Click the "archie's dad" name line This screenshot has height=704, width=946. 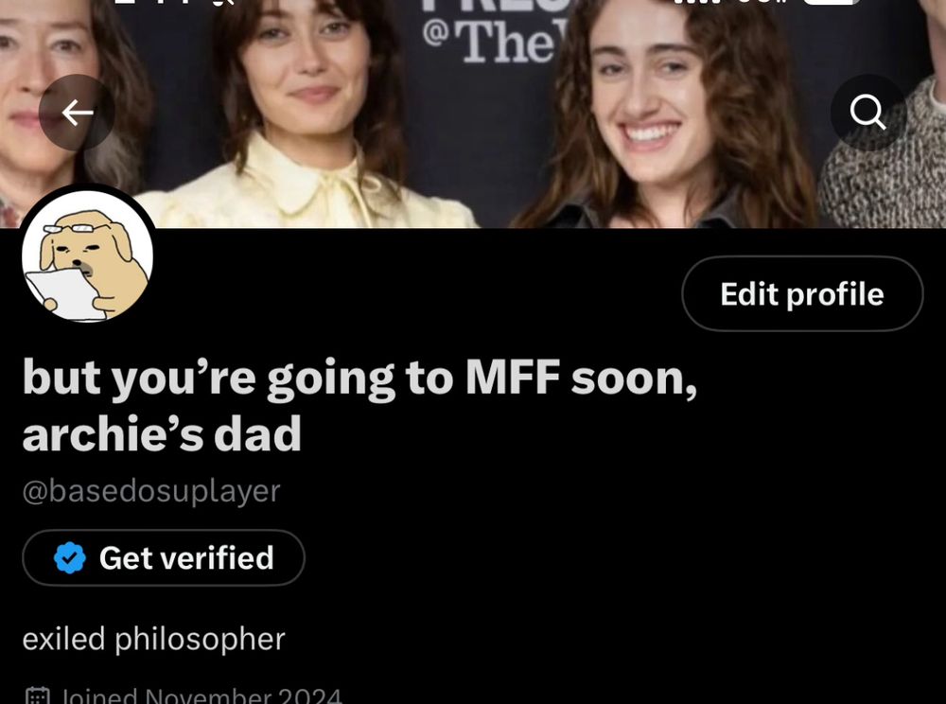162,433
